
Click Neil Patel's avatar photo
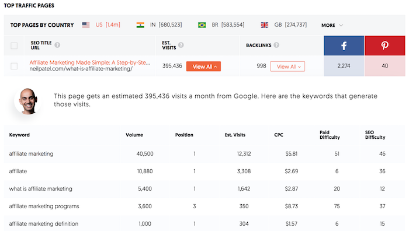click(x=27, y=101)
